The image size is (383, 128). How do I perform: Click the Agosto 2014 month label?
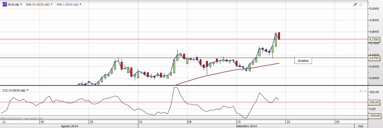click(69, 126)
